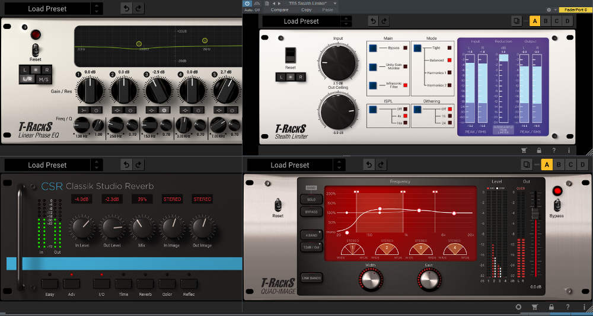Click Quad-Image copy A/B settings icon
This screenshot has height=316, width=593.
click(526, 164)
